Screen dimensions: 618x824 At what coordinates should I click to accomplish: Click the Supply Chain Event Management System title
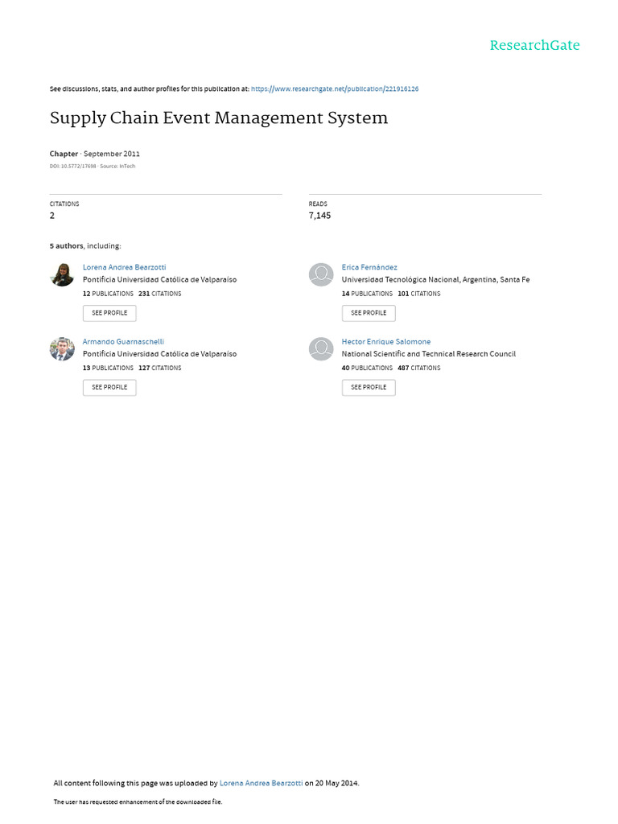[219, 118]
